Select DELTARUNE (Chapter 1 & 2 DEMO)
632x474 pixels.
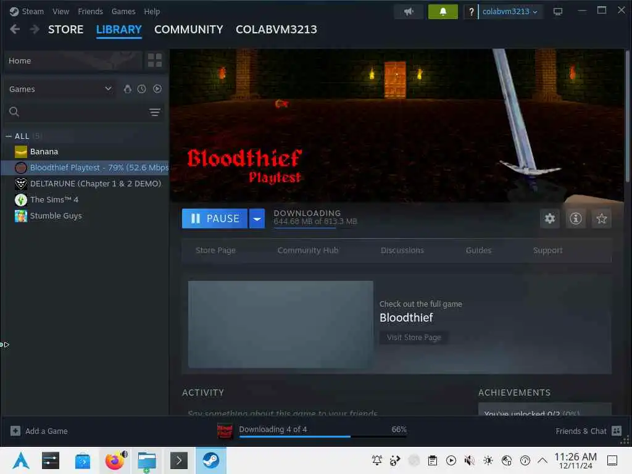pyautogui.click(x=85, y=183)
